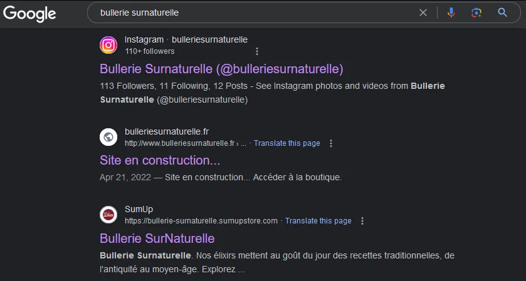
Task: Open more options for SumUp result
Action: pyautogui.click(x=362, y=221)
